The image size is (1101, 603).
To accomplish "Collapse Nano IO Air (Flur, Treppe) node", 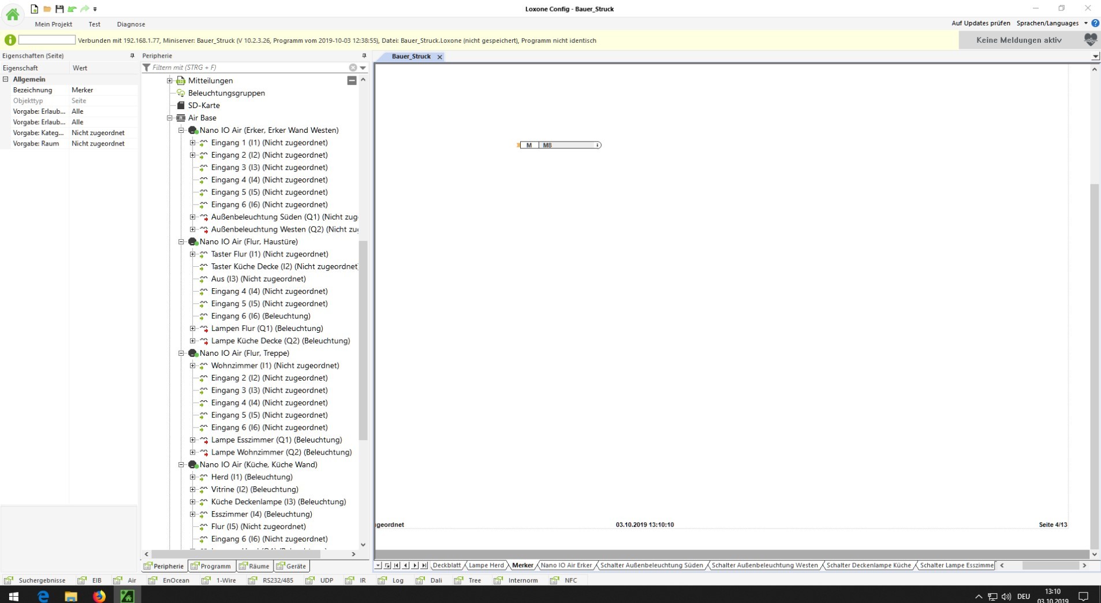I will coord(181,353).
